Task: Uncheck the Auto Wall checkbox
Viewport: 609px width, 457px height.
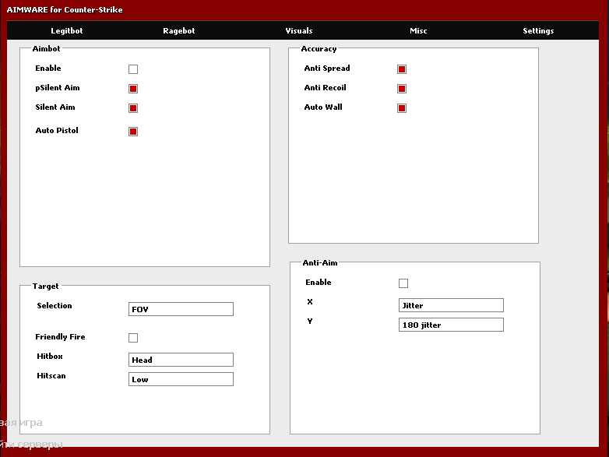Action: point(402,108)
